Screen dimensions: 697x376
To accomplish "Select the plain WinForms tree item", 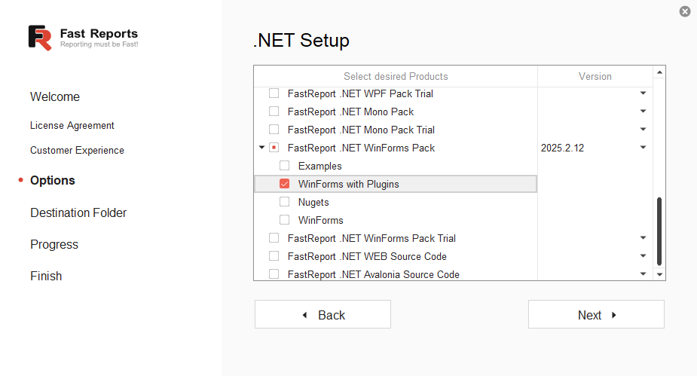I will (320, 220).
